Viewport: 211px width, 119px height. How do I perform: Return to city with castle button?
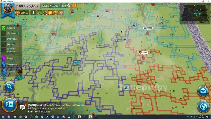tap(10, 104)
